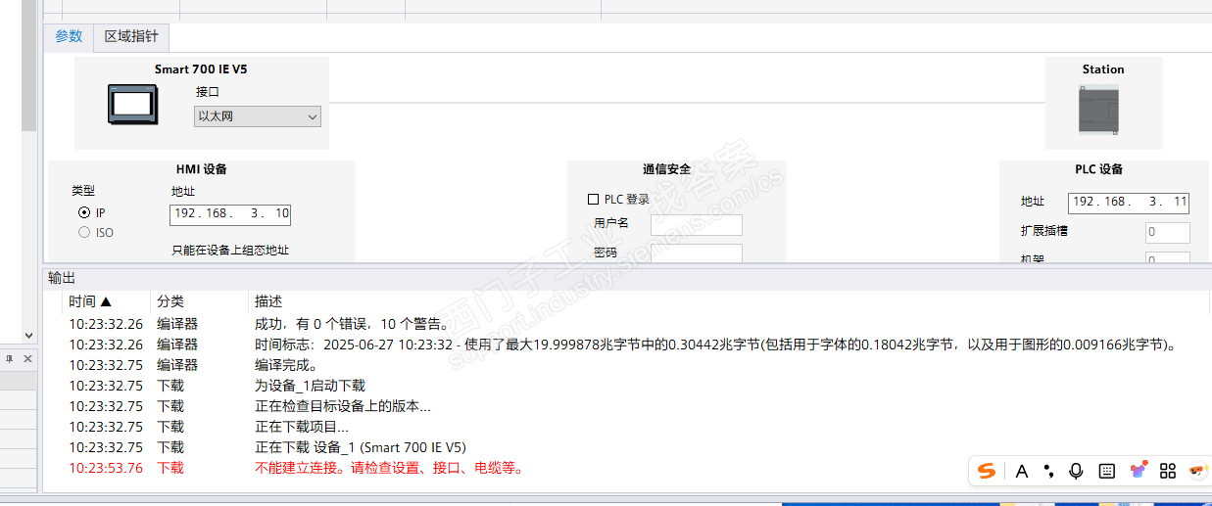Open the soft keyboard icon in IME bar
1212x506 pixels.
point(1107,471)
